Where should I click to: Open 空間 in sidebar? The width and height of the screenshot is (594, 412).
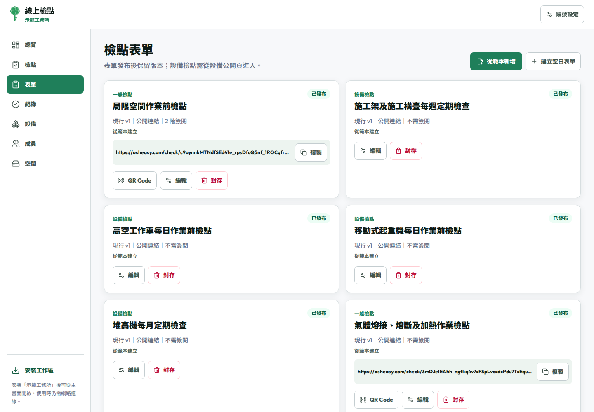click(45, 164)
